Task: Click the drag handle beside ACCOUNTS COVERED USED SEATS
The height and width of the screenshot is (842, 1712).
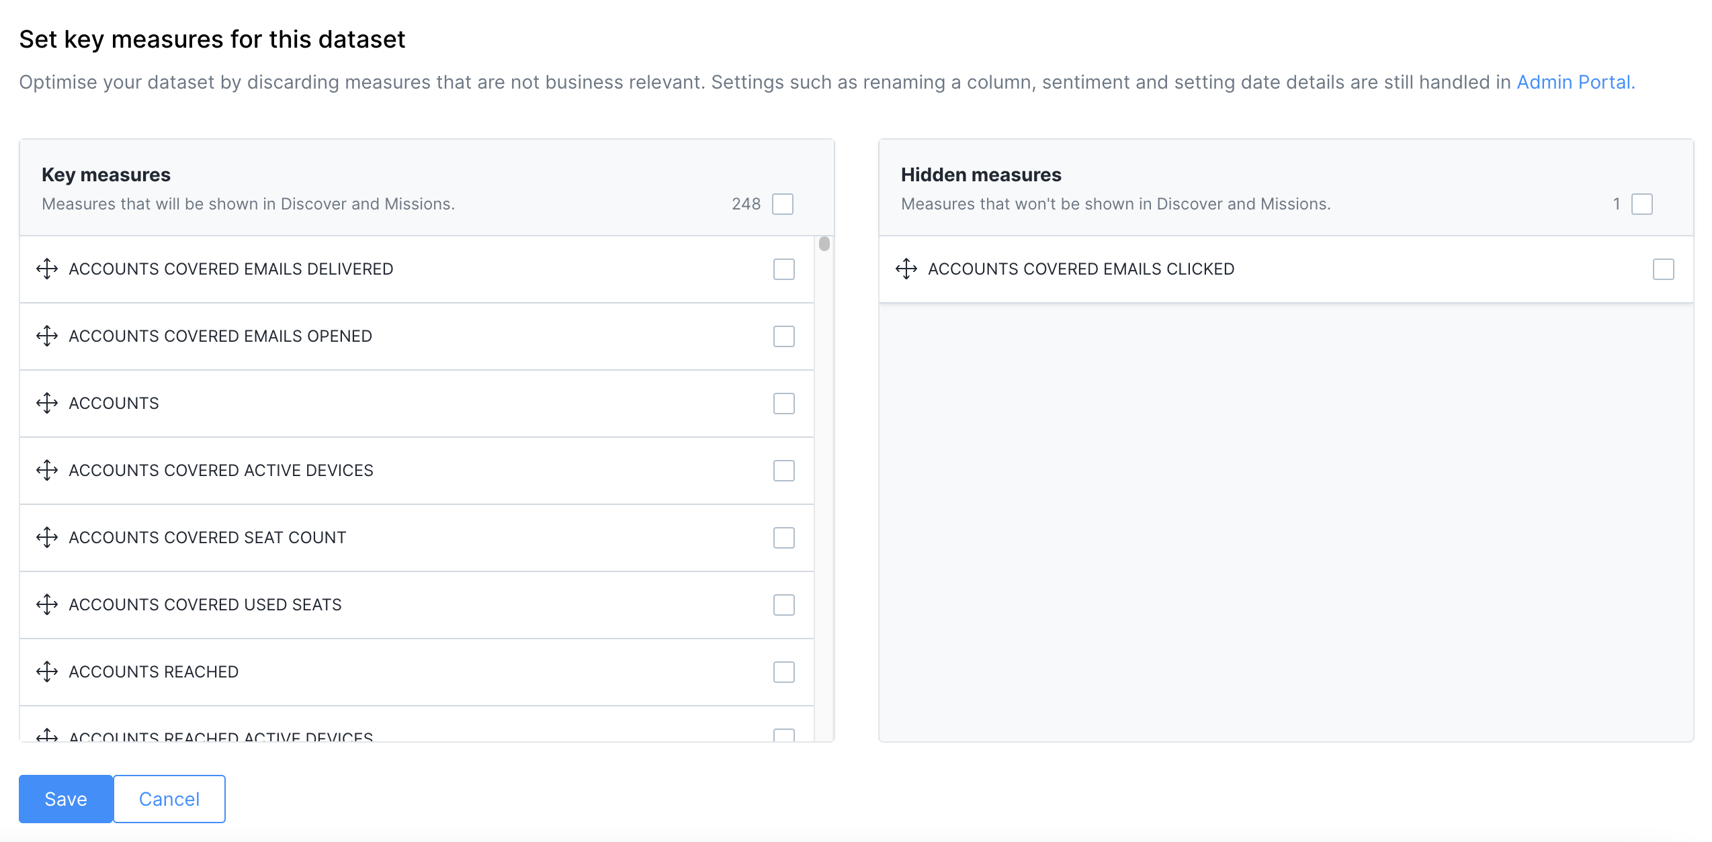Action: 47,605
